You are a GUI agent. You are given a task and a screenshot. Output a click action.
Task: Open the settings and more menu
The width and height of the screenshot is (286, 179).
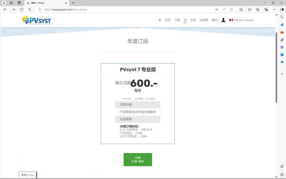pos(274,10)
